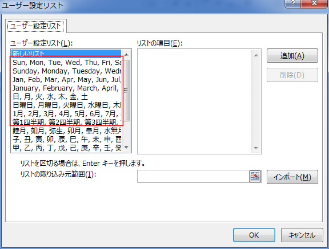
Task: Select the 睦月, 如月, 弥生 list entry
Action: click(66, 131)
